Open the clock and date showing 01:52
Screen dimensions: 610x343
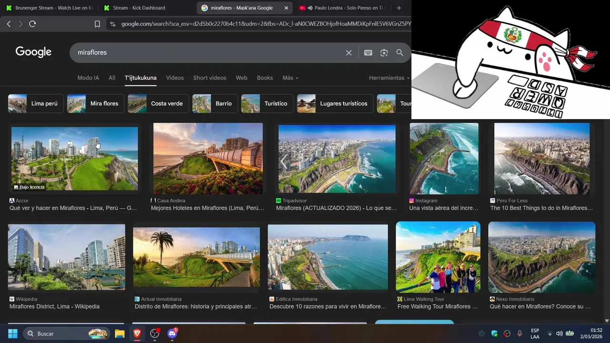pyautogui.click(x=591, y=333)
